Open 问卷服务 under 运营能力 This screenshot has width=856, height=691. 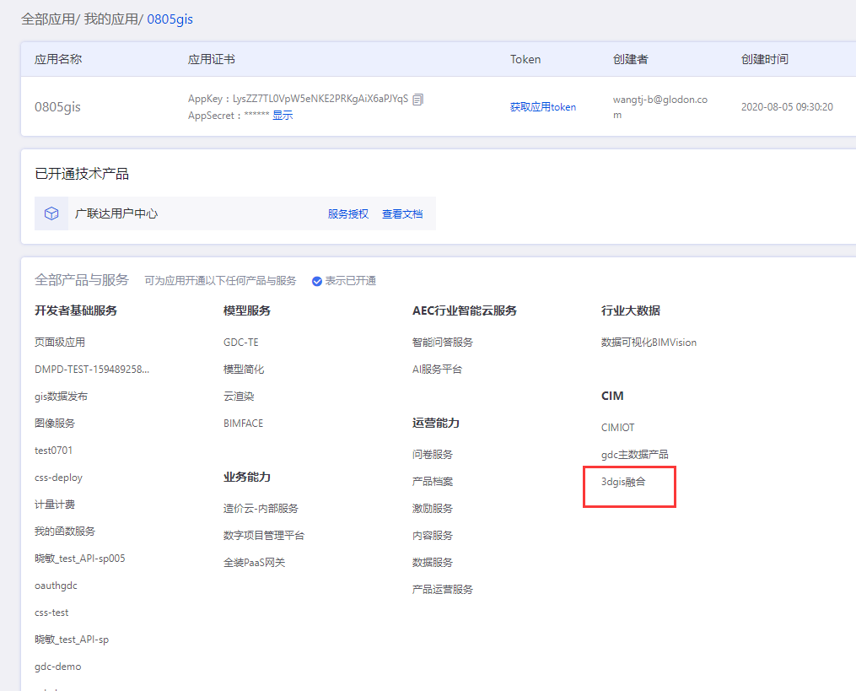pos(432,455)
